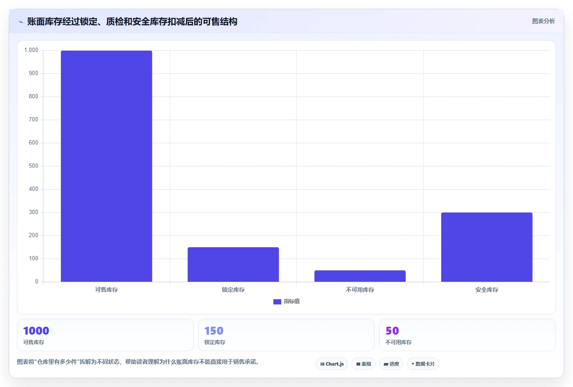Click the chart title 账面库存经过锁定 heading
The height and width of the screenshot is (387, 573).
[132, 21]
